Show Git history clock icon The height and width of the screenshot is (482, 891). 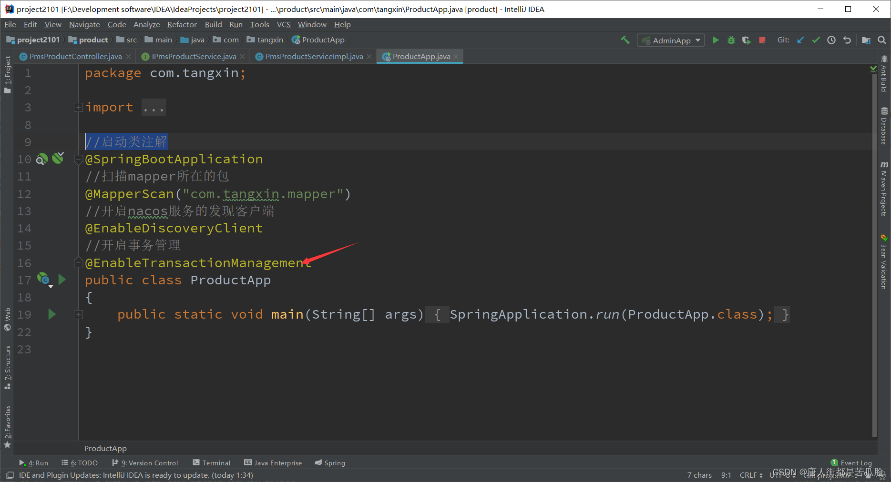coord(831,40)
